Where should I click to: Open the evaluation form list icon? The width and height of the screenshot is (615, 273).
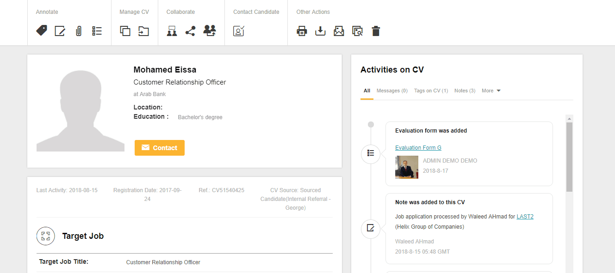point(97,31)
